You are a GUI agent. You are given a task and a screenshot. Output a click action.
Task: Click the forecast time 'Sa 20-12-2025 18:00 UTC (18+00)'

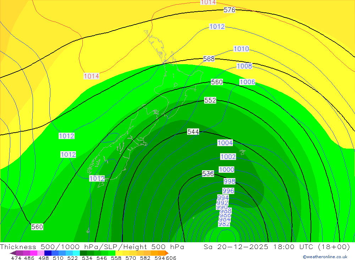pos(277,247)
